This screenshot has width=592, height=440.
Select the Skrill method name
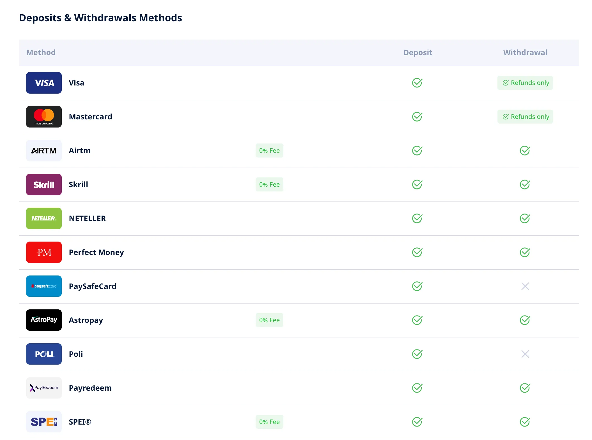point(79,184)
